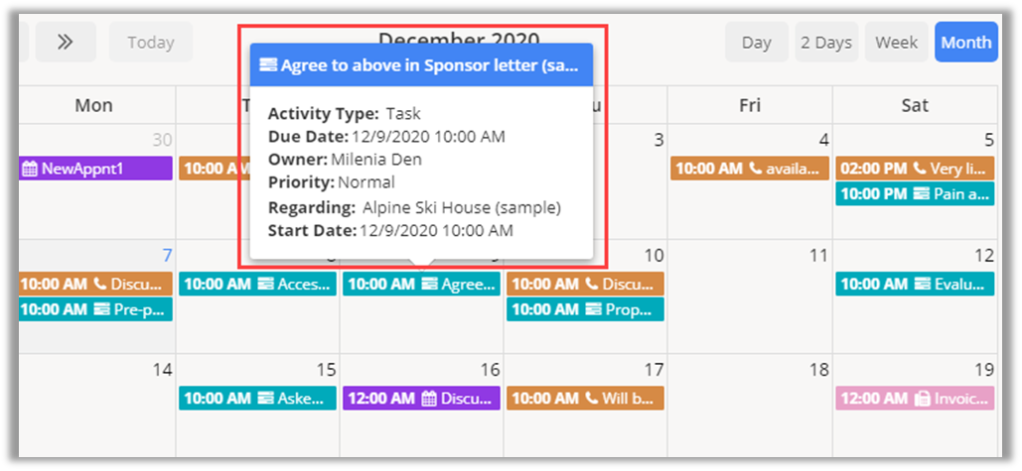This screenshot has height=471, width=1022.
Task: Select the Month view button
Action: (965, 43)
